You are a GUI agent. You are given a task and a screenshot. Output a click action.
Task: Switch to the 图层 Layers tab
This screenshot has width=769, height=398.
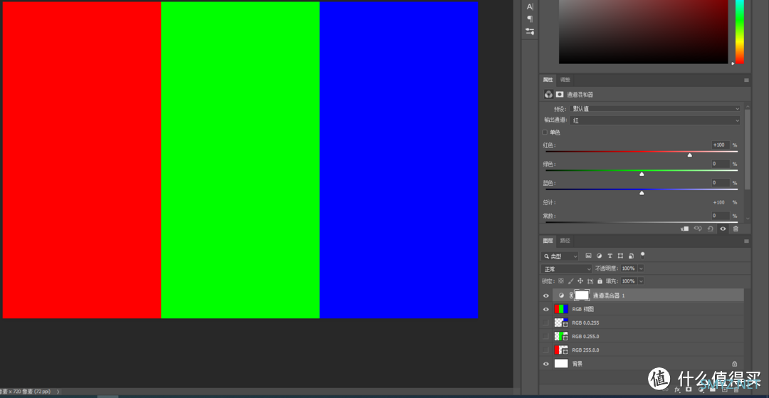coord(548,241)
